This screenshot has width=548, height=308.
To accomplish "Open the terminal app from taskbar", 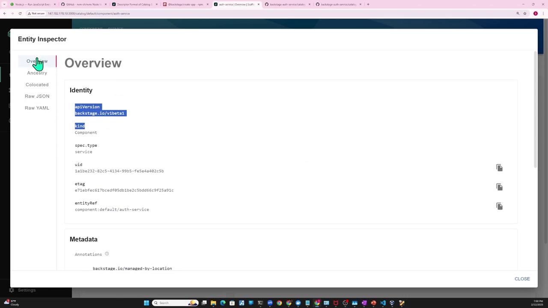I will click(x=260, y=303).
